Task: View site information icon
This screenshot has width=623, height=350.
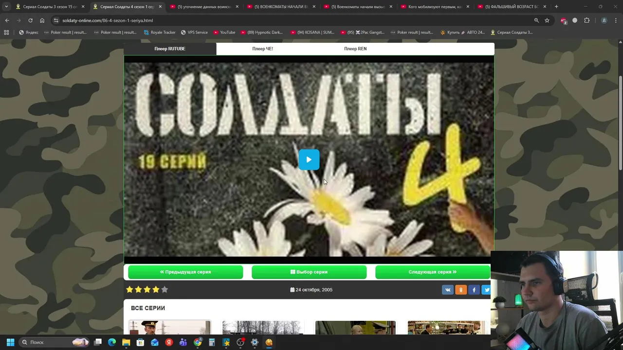Action: pyautogui.click(x=56, y=20)
